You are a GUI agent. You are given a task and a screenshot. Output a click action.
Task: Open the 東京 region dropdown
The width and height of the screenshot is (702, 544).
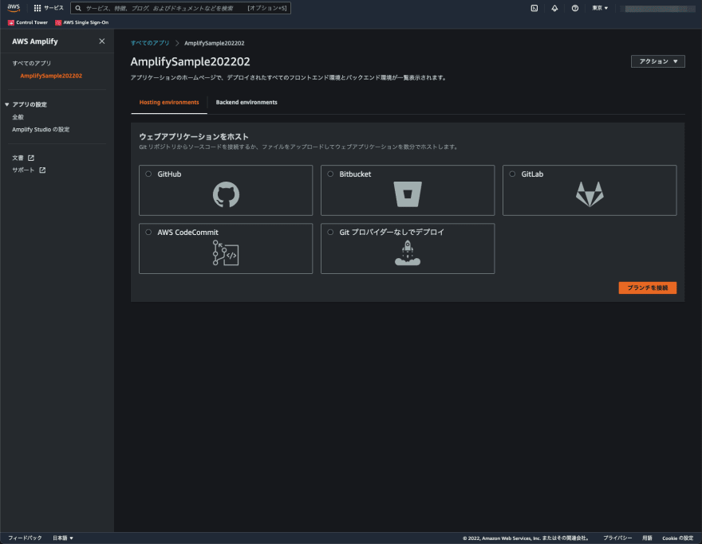pyautogui.click(x=600, y=8)
